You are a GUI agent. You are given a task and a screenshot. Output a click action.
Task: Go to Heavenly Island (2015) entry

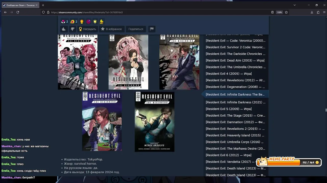(235, 135)
